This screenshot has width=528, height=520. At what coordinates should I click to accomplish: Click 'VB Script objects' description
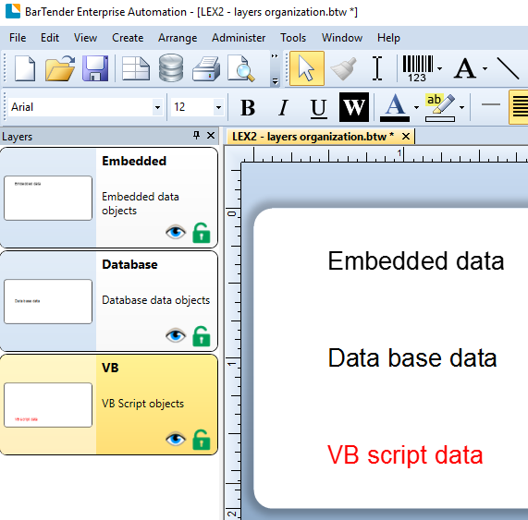point(142,404)
